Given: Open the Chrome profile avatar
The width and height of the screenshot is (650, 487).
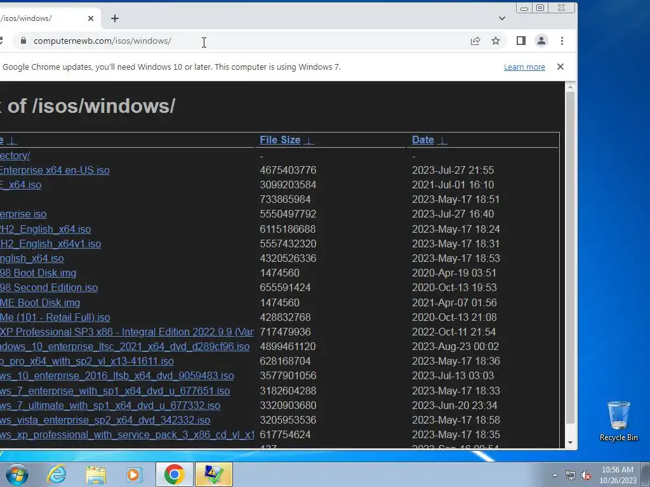Looking at the screenshot, I should coord(541,41).
